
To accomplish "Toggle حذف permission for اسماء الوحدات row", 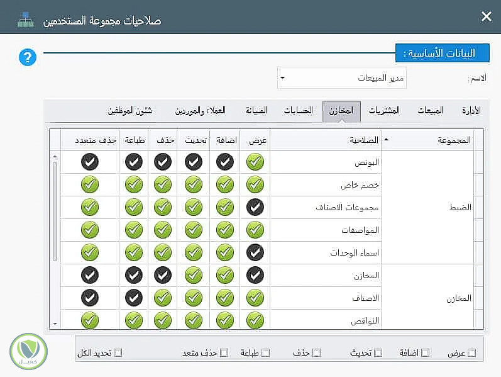I will coord(163,252).
